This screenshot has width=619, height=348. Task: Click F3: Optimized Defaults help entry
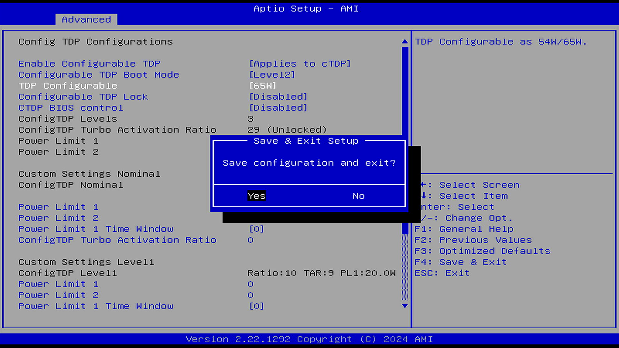point(482,251)
